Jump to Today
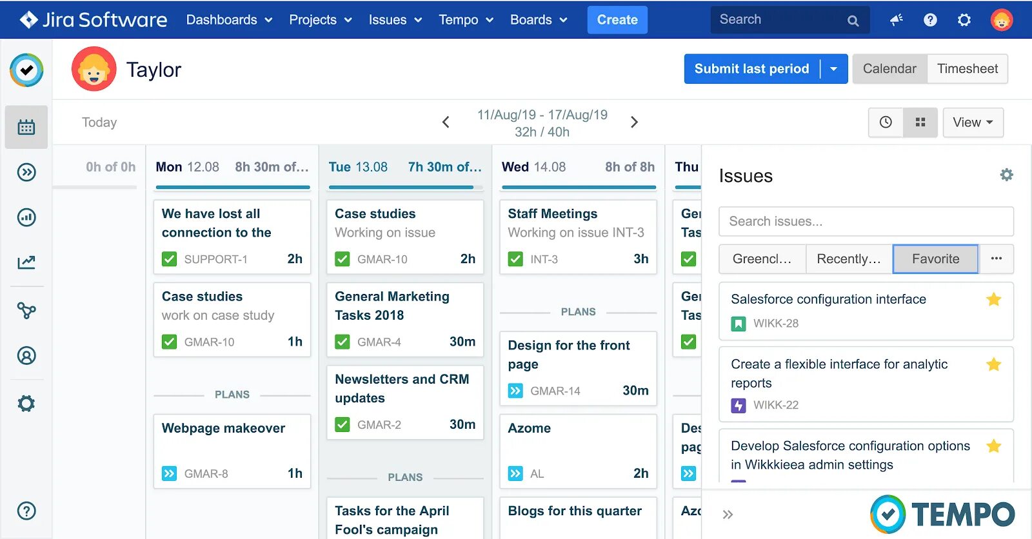The width and height of the screenshot is (1032, 539). 99,122
